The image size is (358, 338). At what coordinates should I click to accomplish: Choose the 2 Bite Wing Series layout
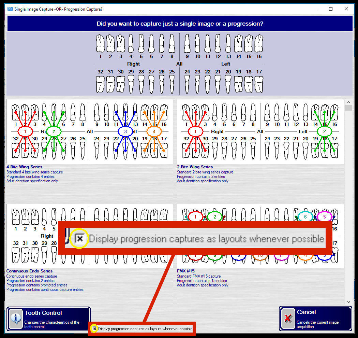point(260,131)
